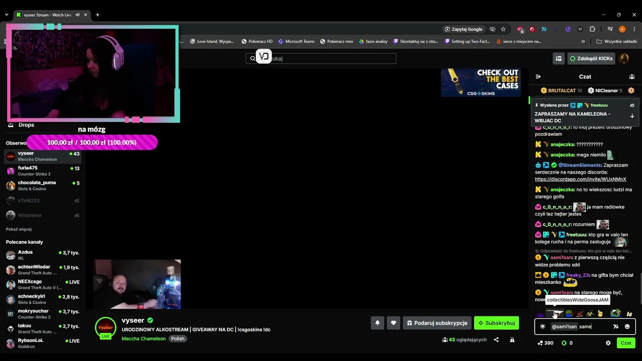Open the 7TV emote menu in chat input

point(616,326)
